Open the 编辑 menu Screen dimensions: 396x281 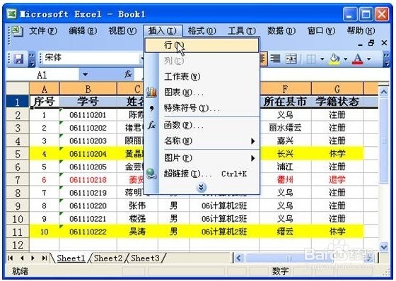(83, 31)
